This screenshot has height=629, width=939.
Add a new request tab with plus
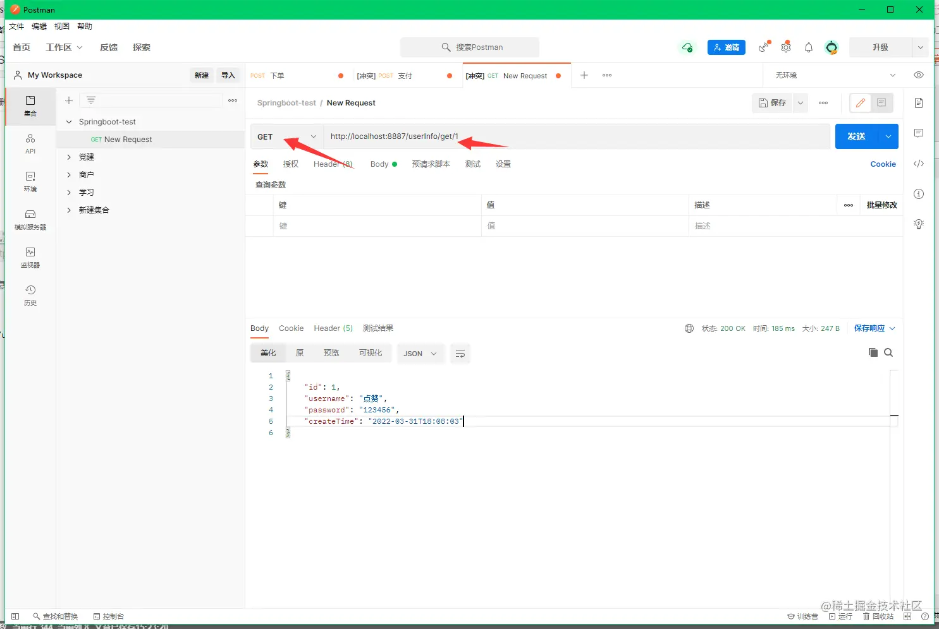point(584,75)
